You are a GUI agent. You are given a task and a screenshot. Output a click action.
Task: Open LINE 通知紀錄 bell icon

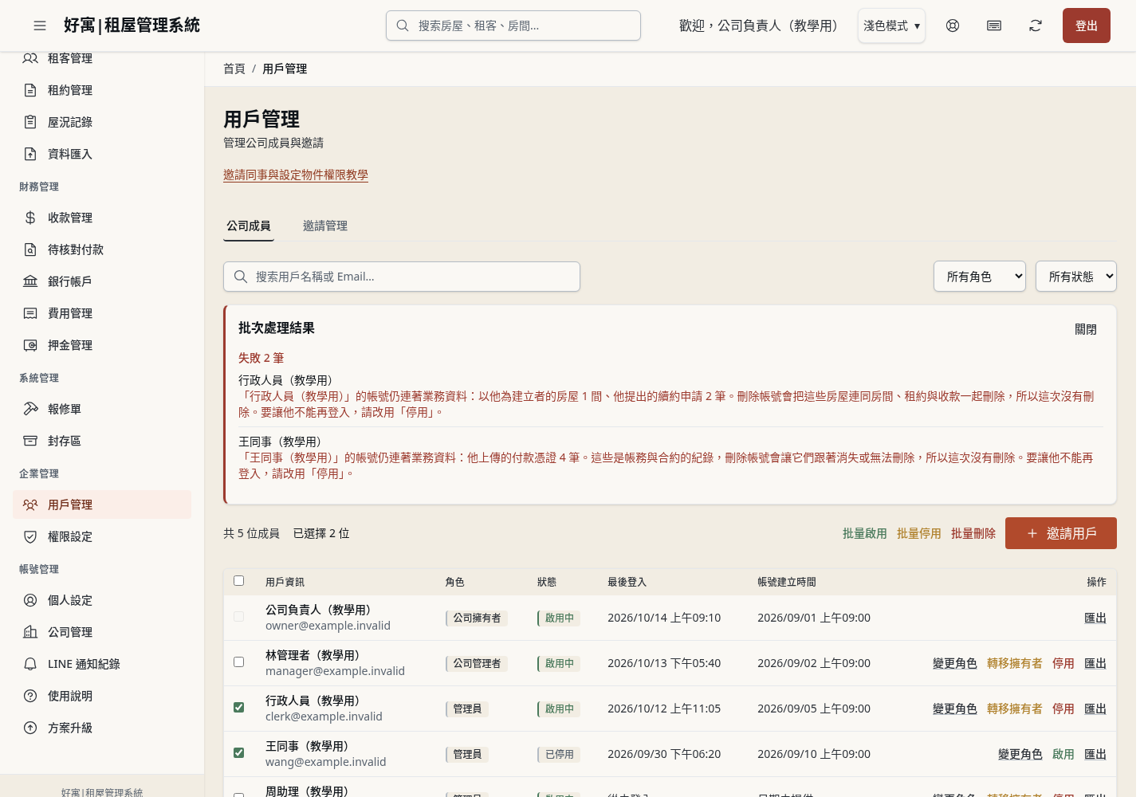(x=30, y=664)
